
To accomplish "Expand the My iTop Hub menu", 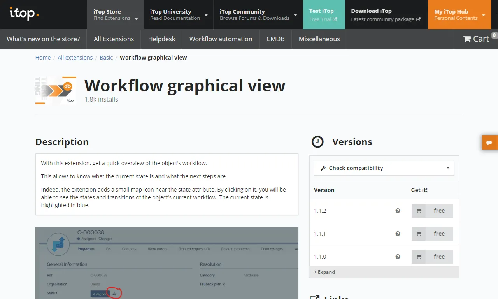I will [x=459, y=15].
